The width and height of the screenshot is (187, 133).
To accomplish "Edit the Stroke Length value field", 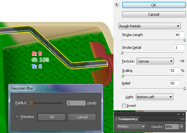I will click(x=180, y=35).
